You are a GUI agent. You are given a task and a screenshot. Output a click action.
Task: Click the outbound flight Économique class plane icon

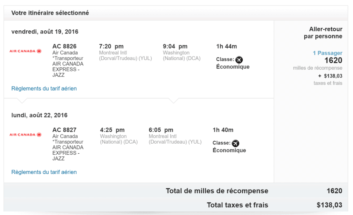(x=239, y=60)
